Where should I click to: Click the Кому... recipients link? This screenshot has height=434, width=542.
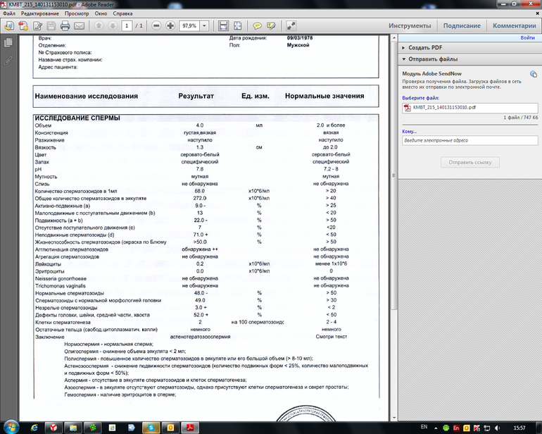click(409, 132)
